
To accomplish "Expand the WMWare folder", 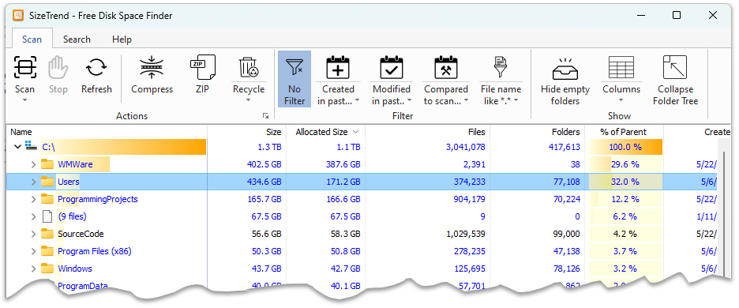I will 33,164.
